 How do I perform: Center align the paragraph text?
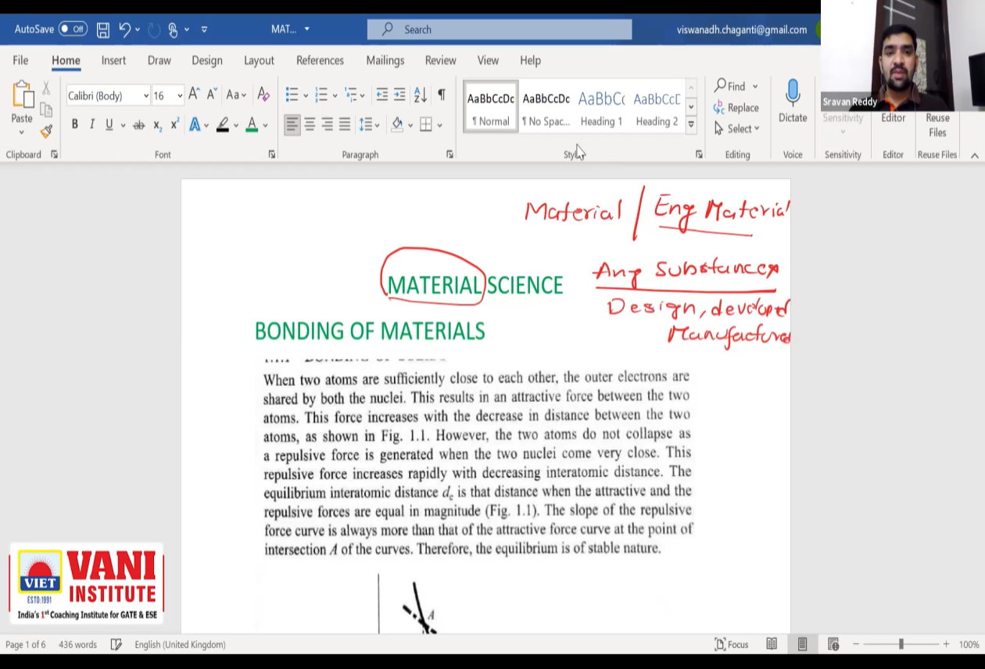(x=310, y=125)
